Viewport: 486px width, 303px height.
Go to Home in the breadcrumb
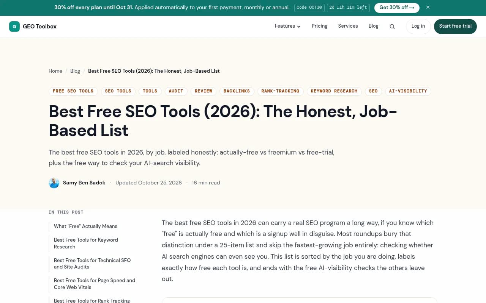(55, 71)
